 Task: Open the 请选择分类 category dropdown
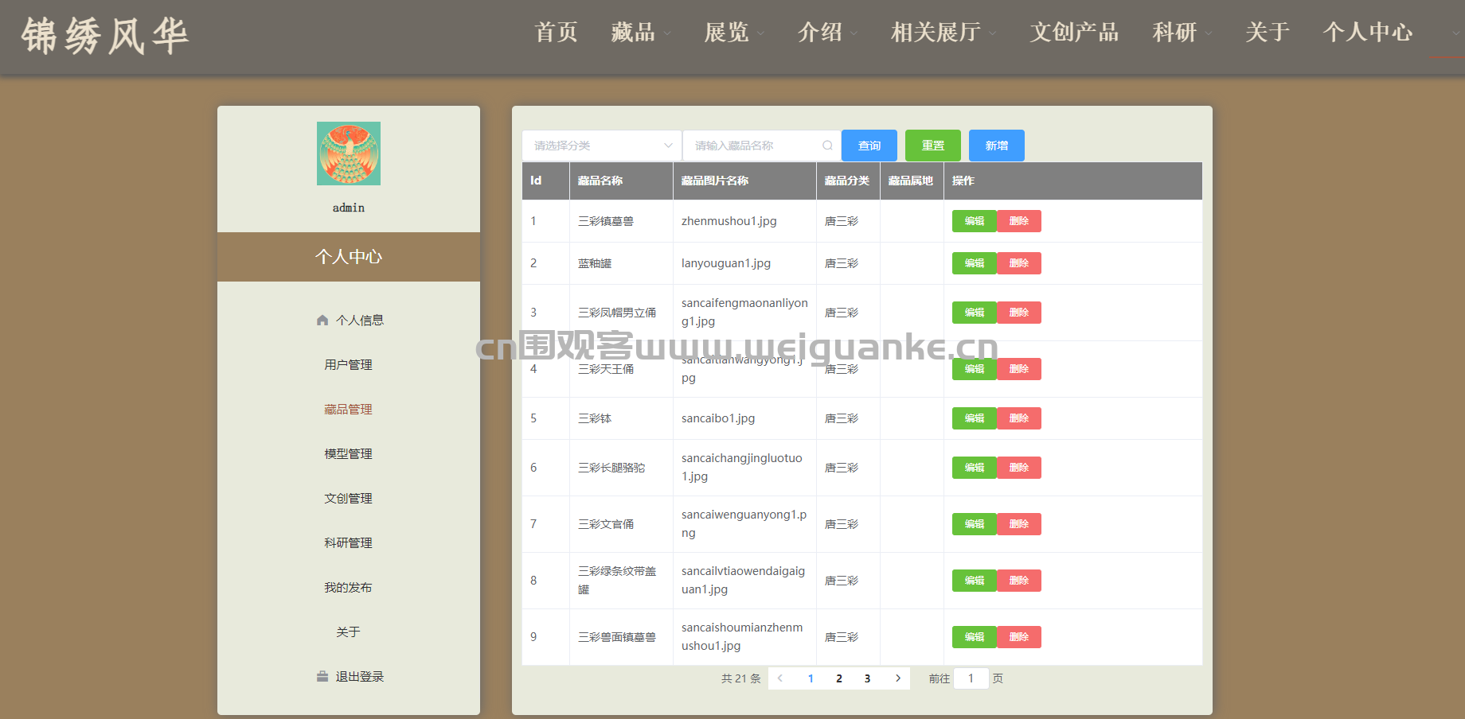pos(601,146)
